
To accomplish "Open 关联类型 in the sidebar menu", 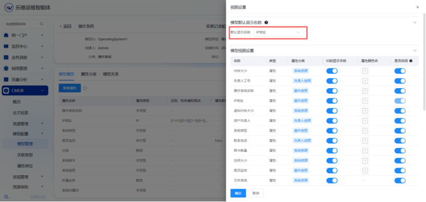I will (25, 155).
